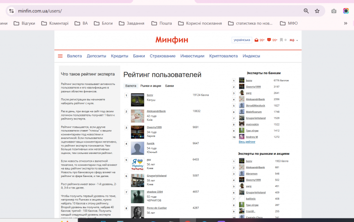Open the saved bookmarks flag icon
The image size is (354, 222).
281,40
